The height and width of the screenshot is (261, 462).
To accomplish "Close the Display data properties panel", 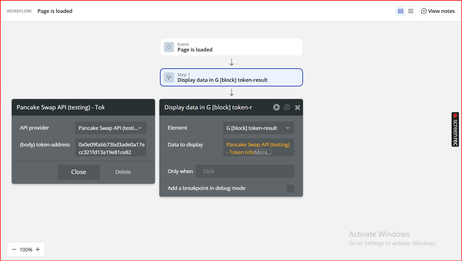I will coord(297,107).
